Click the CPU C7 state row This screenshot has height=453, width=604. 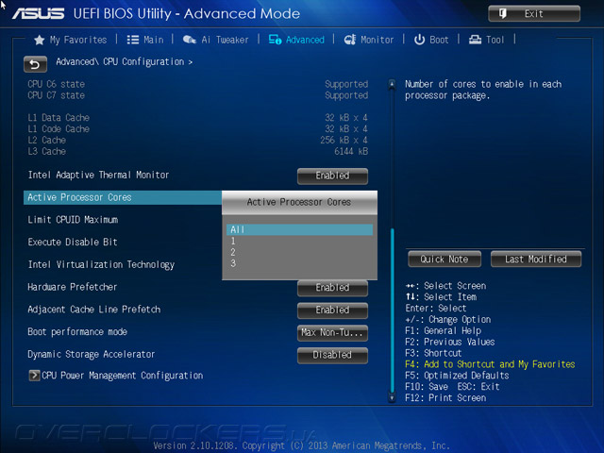pos(197,95)
